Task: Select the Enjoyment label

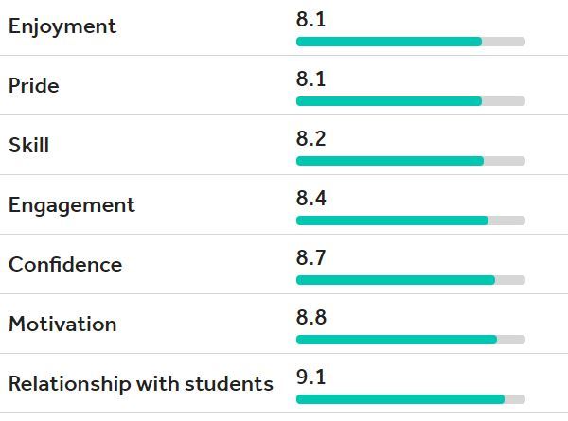Action: pyautogui.click(x=62, y=27)
